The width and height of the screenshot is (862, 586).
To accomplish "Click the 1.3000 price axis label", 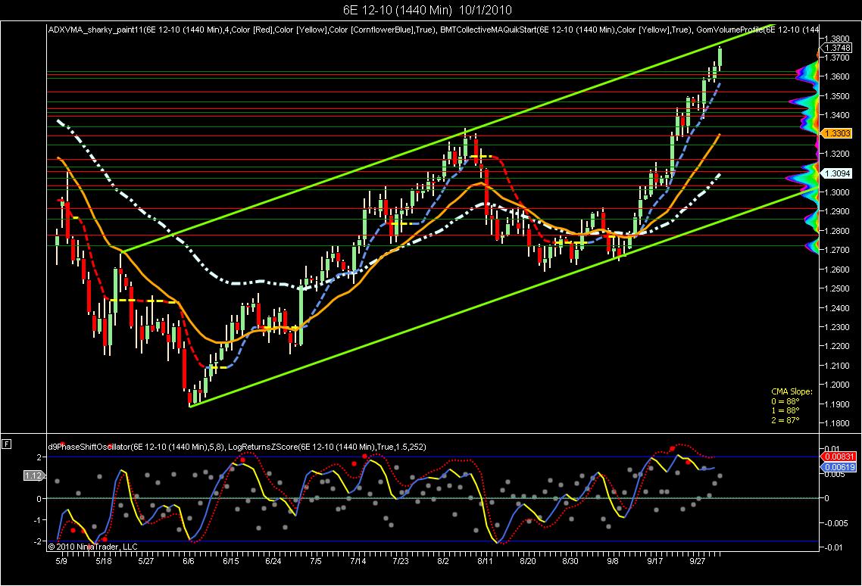I will (837, 192).
